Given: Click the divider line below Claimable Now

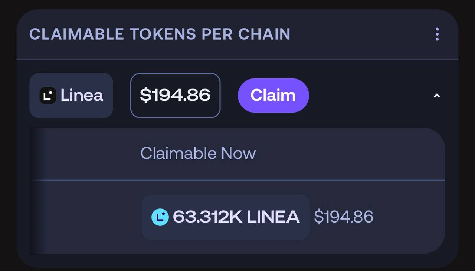Looking at the screenshot, I should 237,180.
